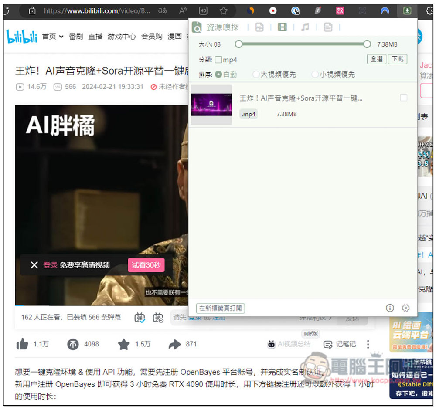436x410 pixels.
Task: Click the music filter icon in sniffer panel
Action: [x=305, y=27]
